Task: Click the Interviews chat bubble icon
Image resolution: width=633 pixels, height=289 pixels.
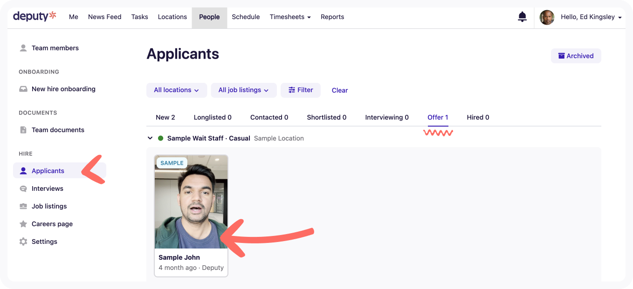Action: click(x=23, y=188)
